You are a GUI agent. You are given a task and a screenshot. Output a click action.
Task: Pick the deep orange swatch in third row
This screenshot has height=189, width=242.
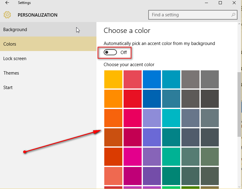tap(113, 118)
